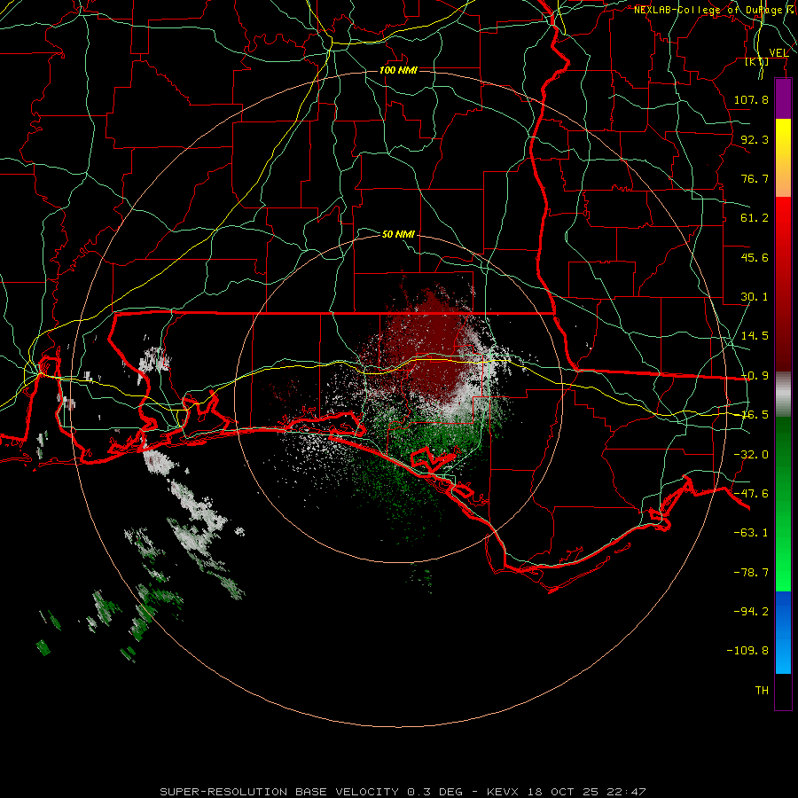
Task: Click the -109.8 velocity scale value
Action: coord(747,651)
